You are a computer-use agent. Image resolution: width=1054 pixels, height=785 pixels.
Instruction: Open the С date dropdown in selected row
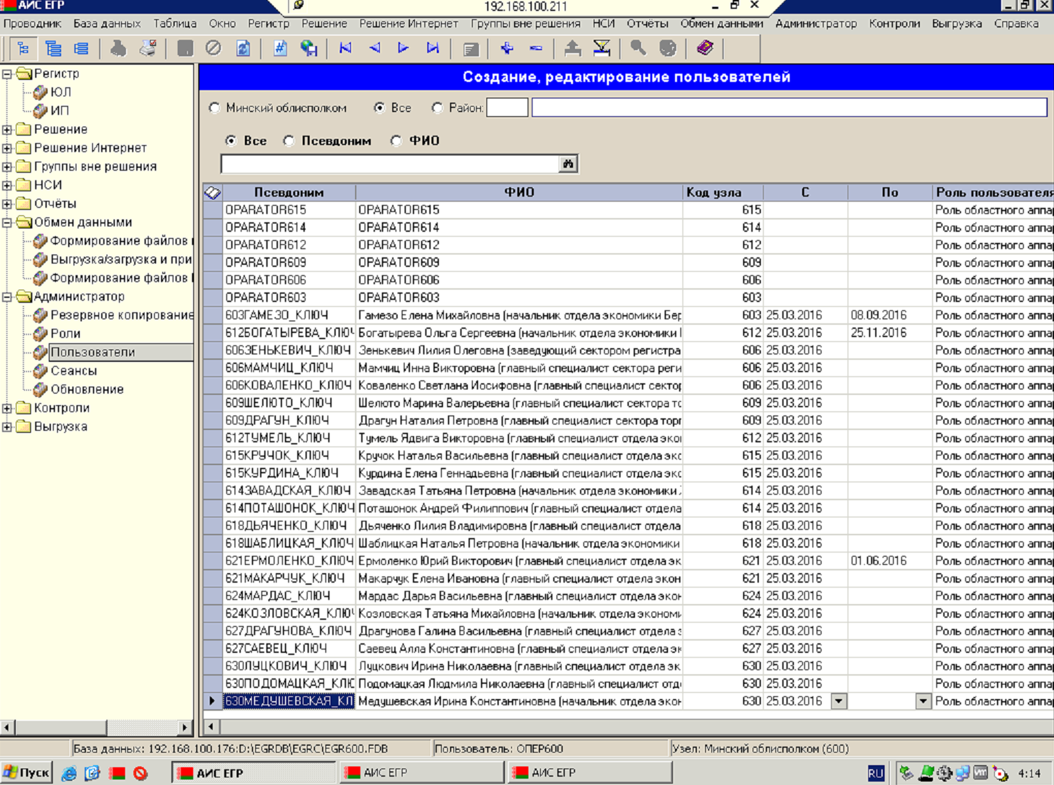[839, 701]
